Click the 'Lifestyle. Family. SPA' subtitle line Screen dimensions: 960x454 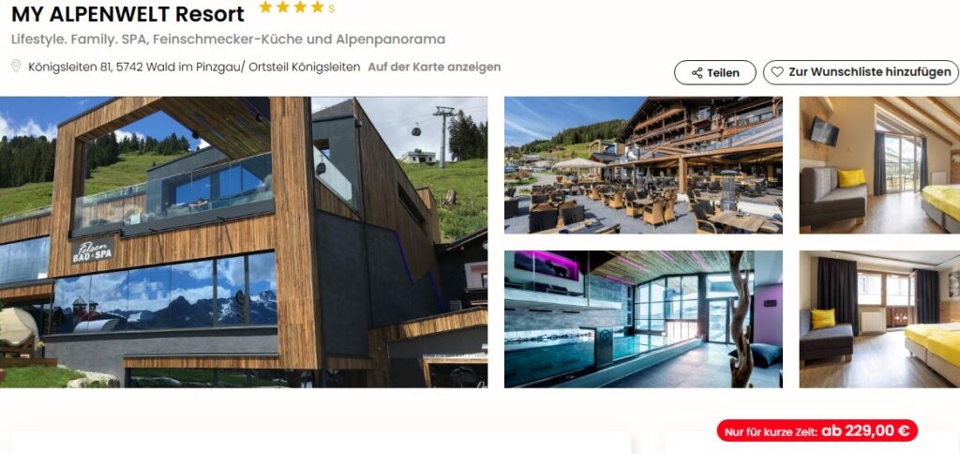[x=229, y=39]
